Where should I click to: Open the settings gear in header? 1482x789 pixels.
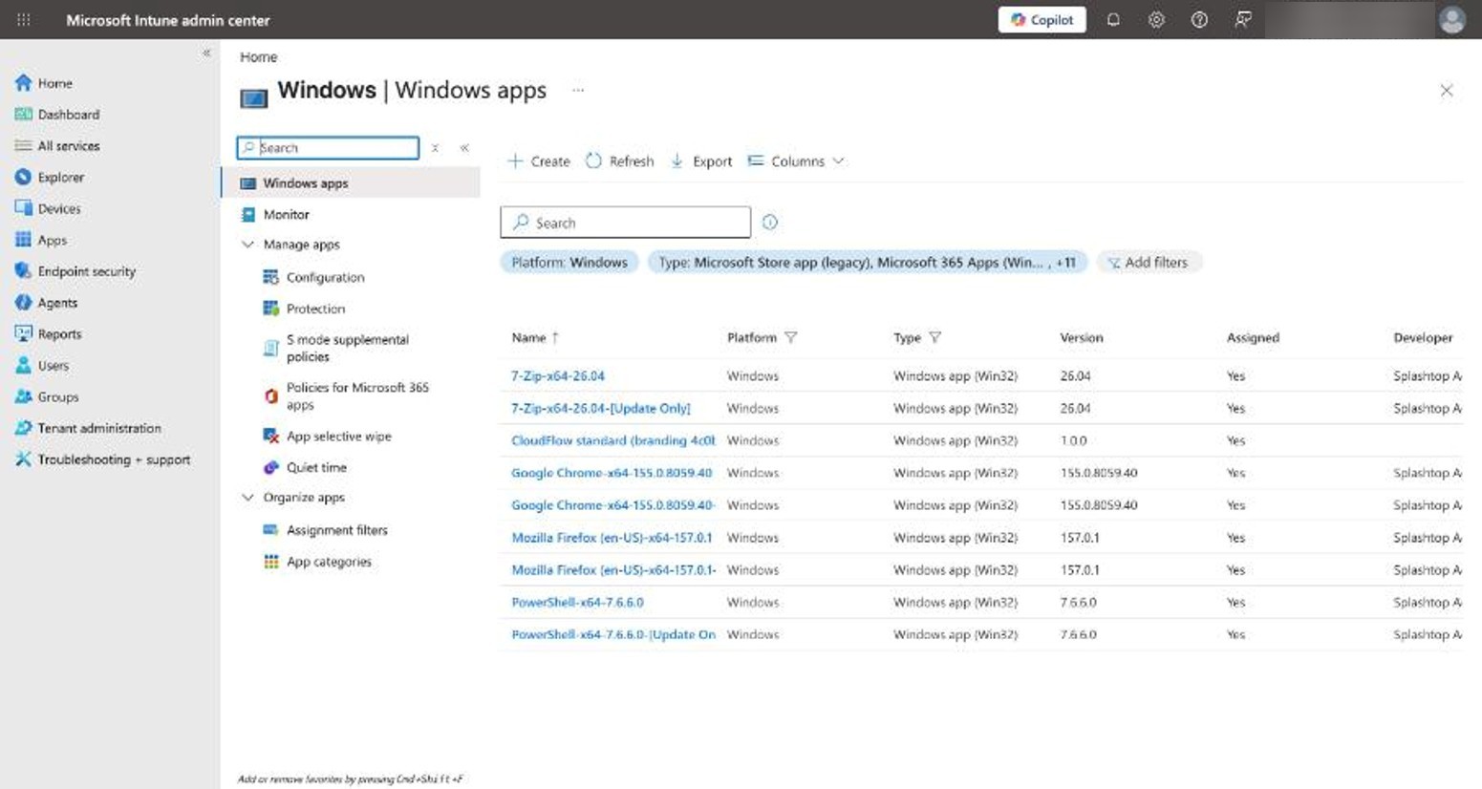[1156, 19]
